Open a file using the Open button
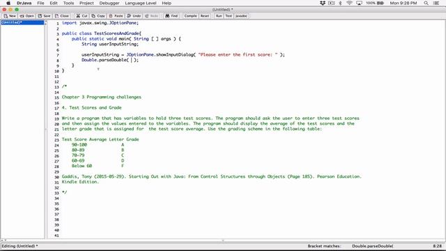Screen dimensions: 446x251 pos(26,16)
